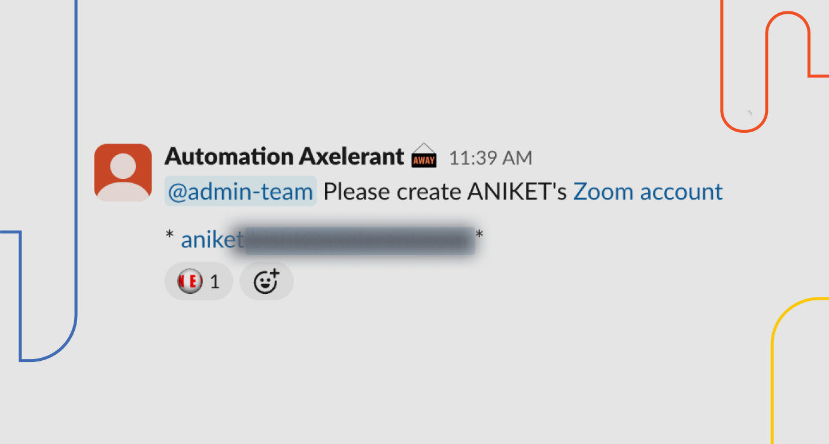Click the 11:39 AM timestamp
Viewport: 829px width, 444px height.
pyautogui.click(x=490, y=157)
